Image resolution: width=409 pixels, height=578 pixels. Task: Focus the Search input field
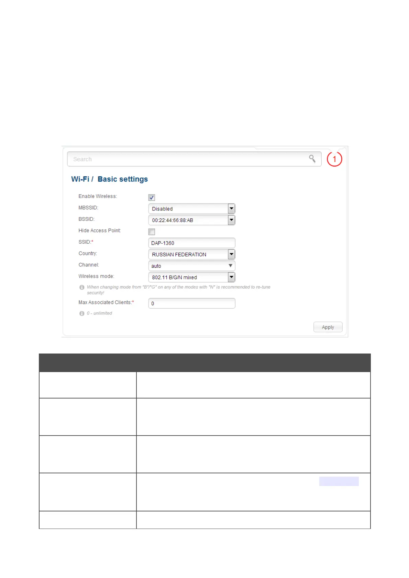click(194, 159)
